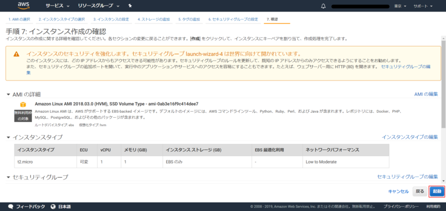The height and width of the screenshot is (211, 446).
Task: Open the サポート dropdown
Action: click(x=423, y=6)
